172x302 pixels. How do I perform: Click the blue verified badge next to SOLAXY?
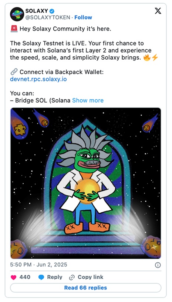click(x=52, y=11)
